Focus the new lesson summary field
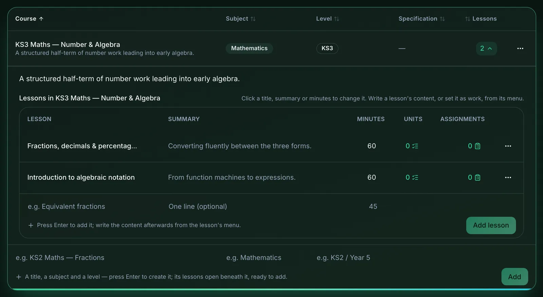 point(258,207)
